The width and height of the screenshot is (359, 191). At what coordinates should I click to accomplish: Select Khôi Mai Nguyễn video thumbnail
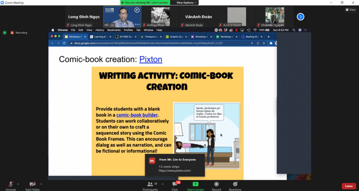(x=275, y=17)
